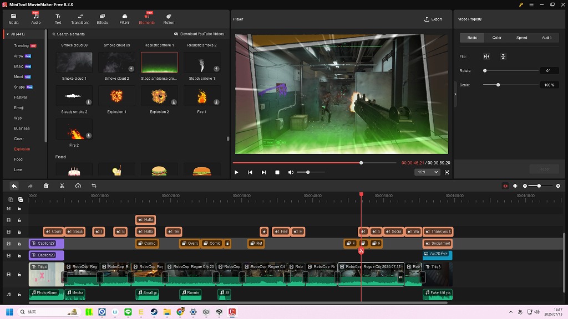The width and height of the screenshot is (568, 319).
Task: Collapse the Video Property panel arrow
Action: (455, 94)
